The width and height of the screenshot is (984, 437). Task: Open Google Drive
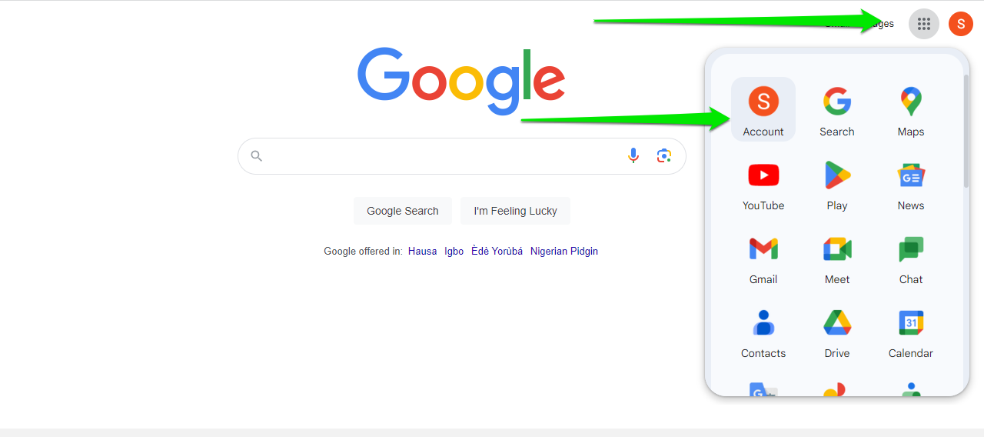pos(837,331)
